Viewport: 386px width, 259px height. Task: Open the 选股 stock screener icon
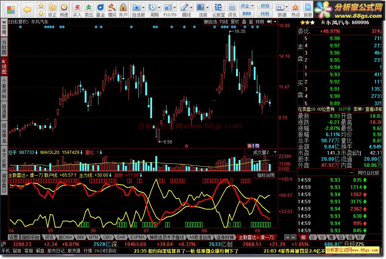pos(201,7)
